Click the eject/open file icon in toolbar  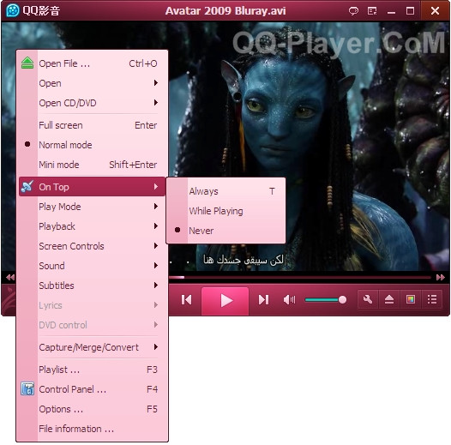point(389,299)
